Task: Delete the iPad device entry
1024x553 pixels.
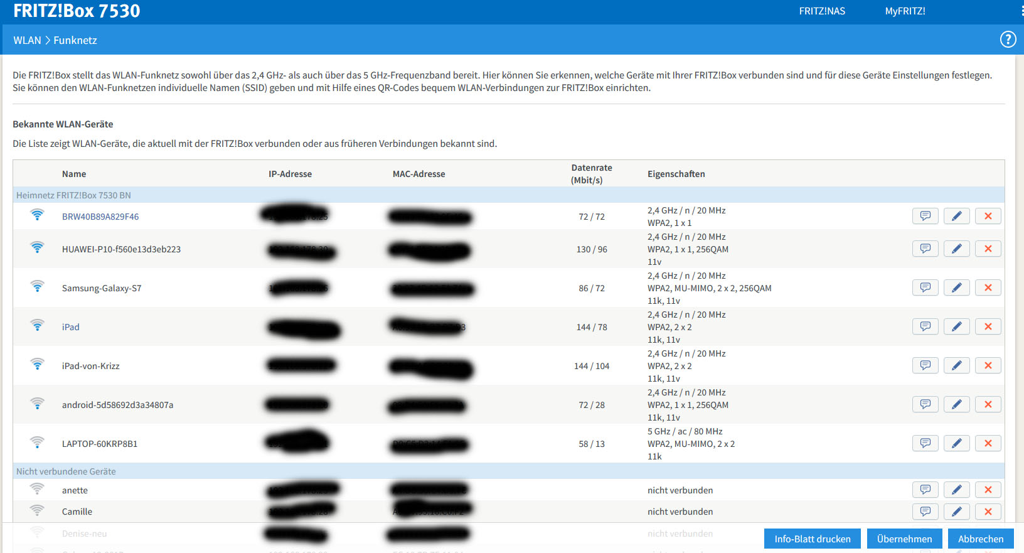Action: (x=988, y=326)
